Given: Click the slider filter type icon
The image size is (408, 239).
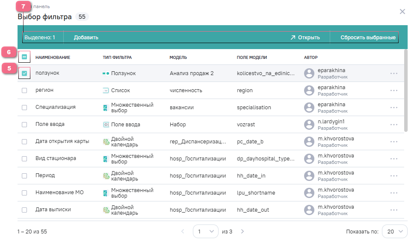Looking at the screenshot, I should [x=106, y=73].
